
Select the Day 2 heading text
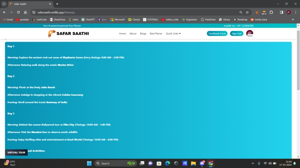11,76
